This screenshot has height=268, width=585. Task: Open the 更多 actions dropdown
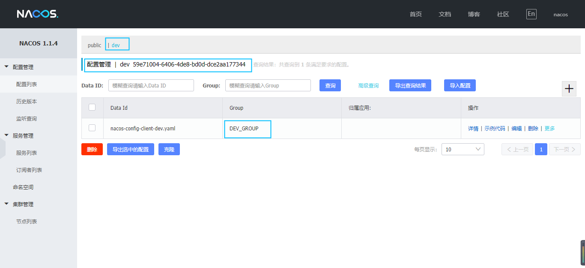click(x=549, y=128)
